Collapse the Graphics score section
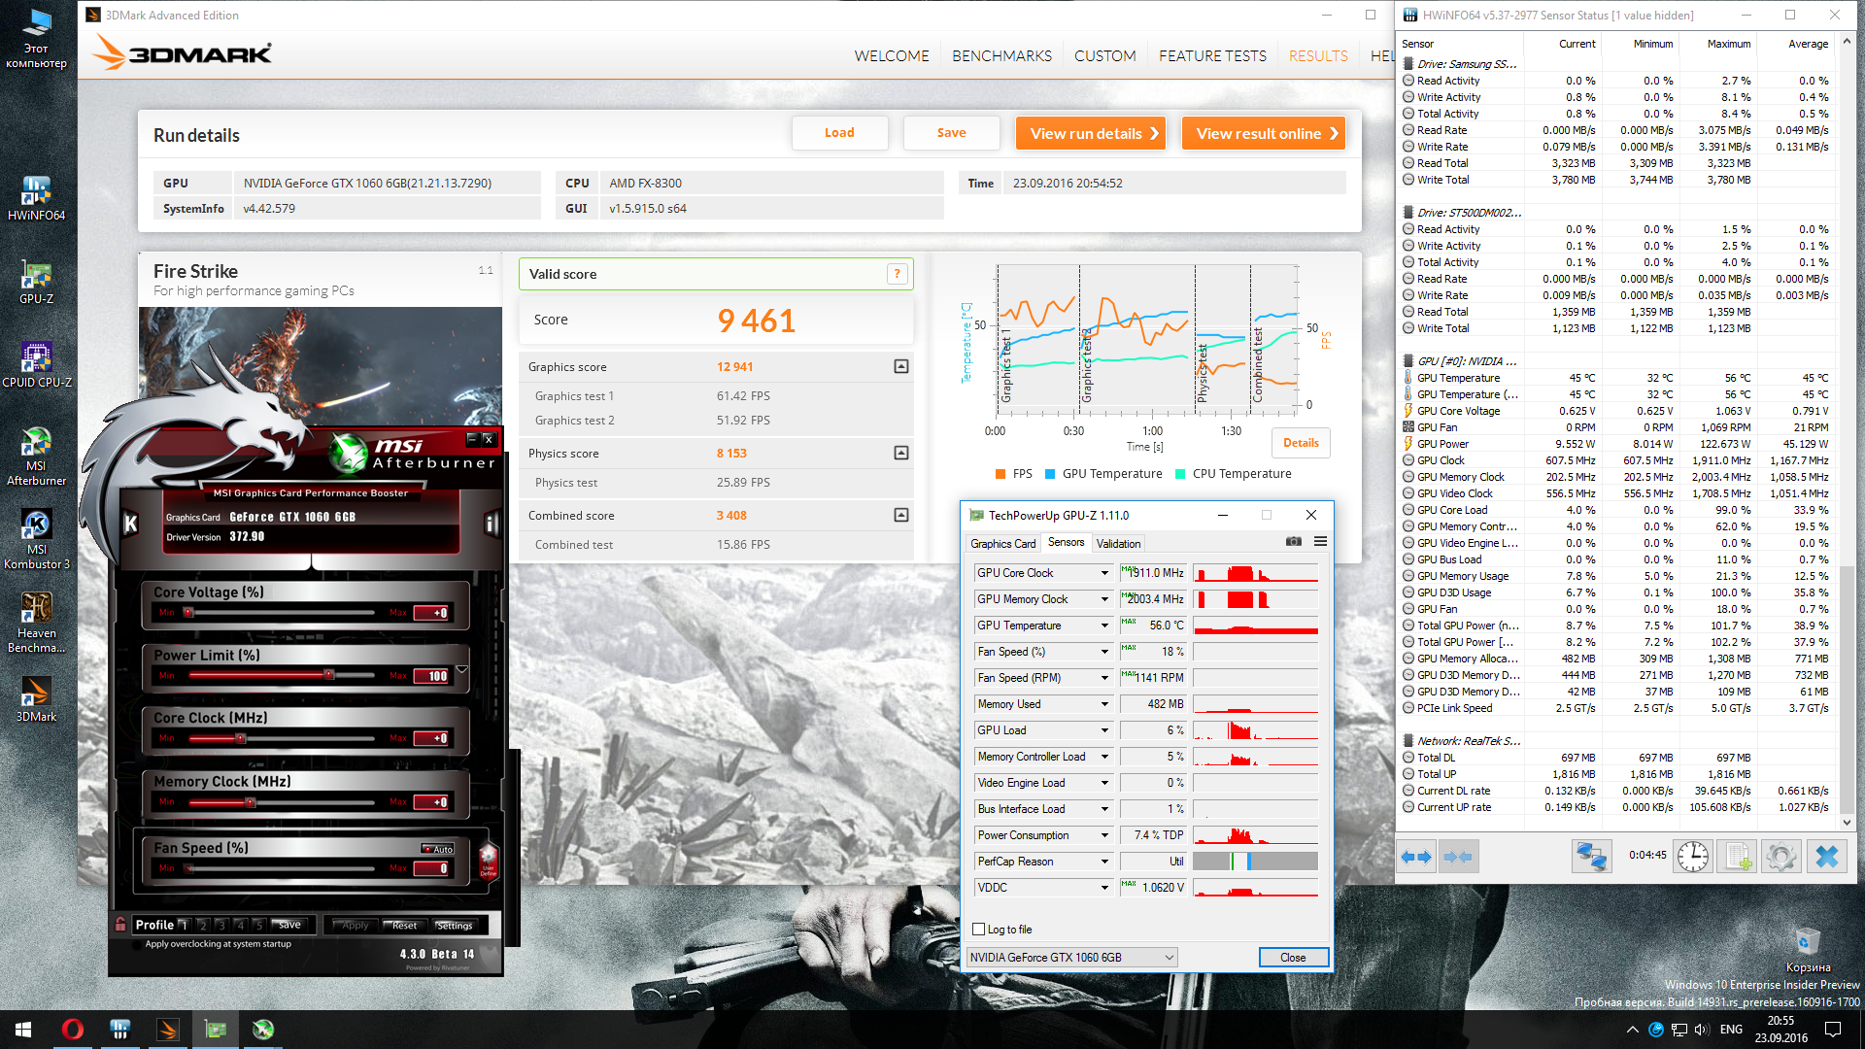Screen dimensions: 1865x1049 [900, 367]
